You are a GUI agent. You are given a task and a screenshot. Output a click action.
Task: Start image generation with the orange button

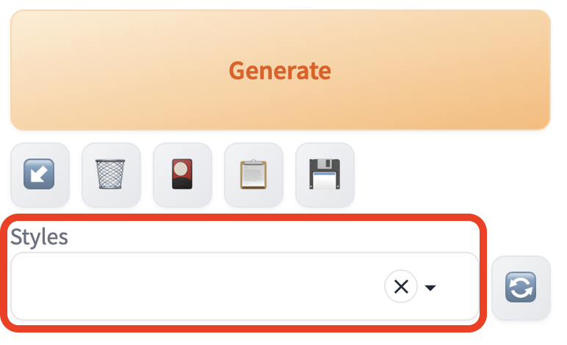pyautogui.click(x=280, y=70)
